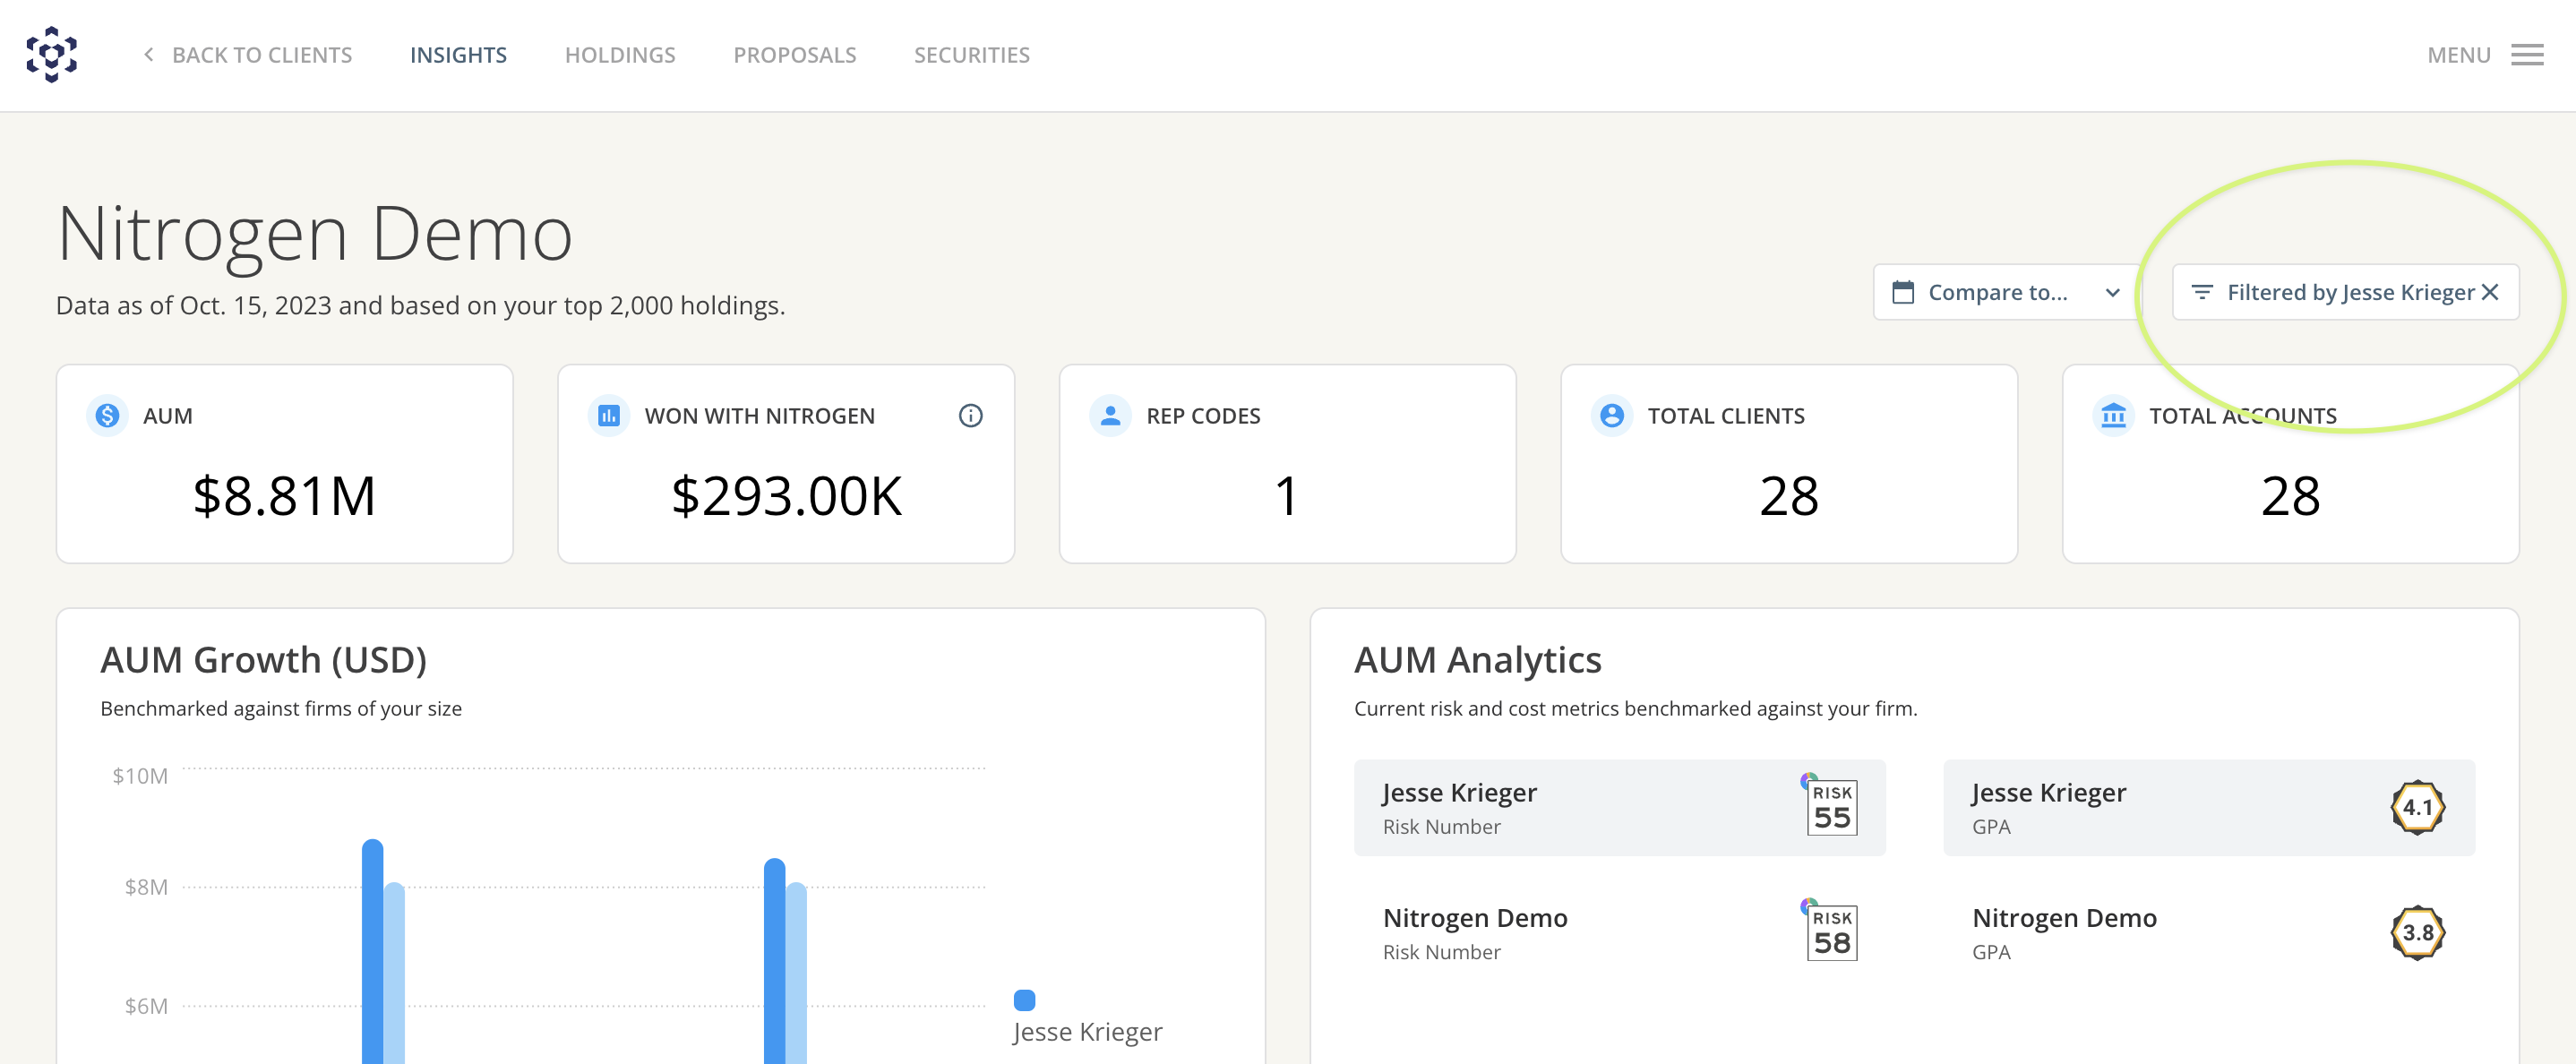Click the Nitrogen logo in the top left

[52, 55]
